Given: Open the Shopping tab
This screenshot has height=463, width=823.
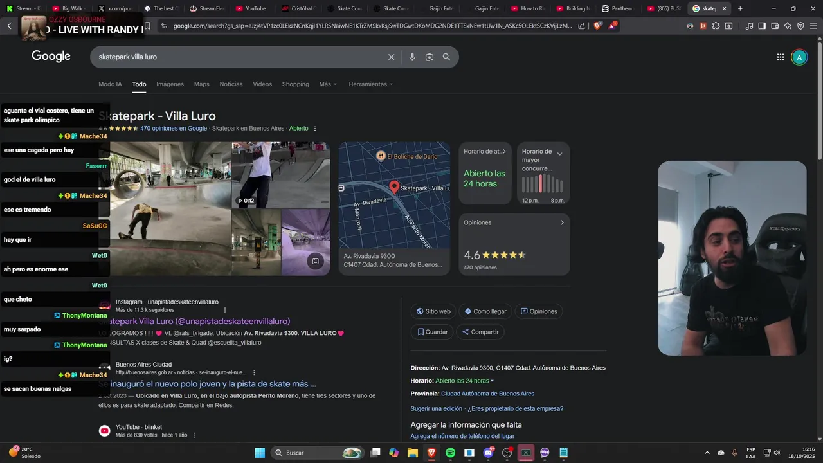Looking at the screenshot, I should (x=295, y=84).
